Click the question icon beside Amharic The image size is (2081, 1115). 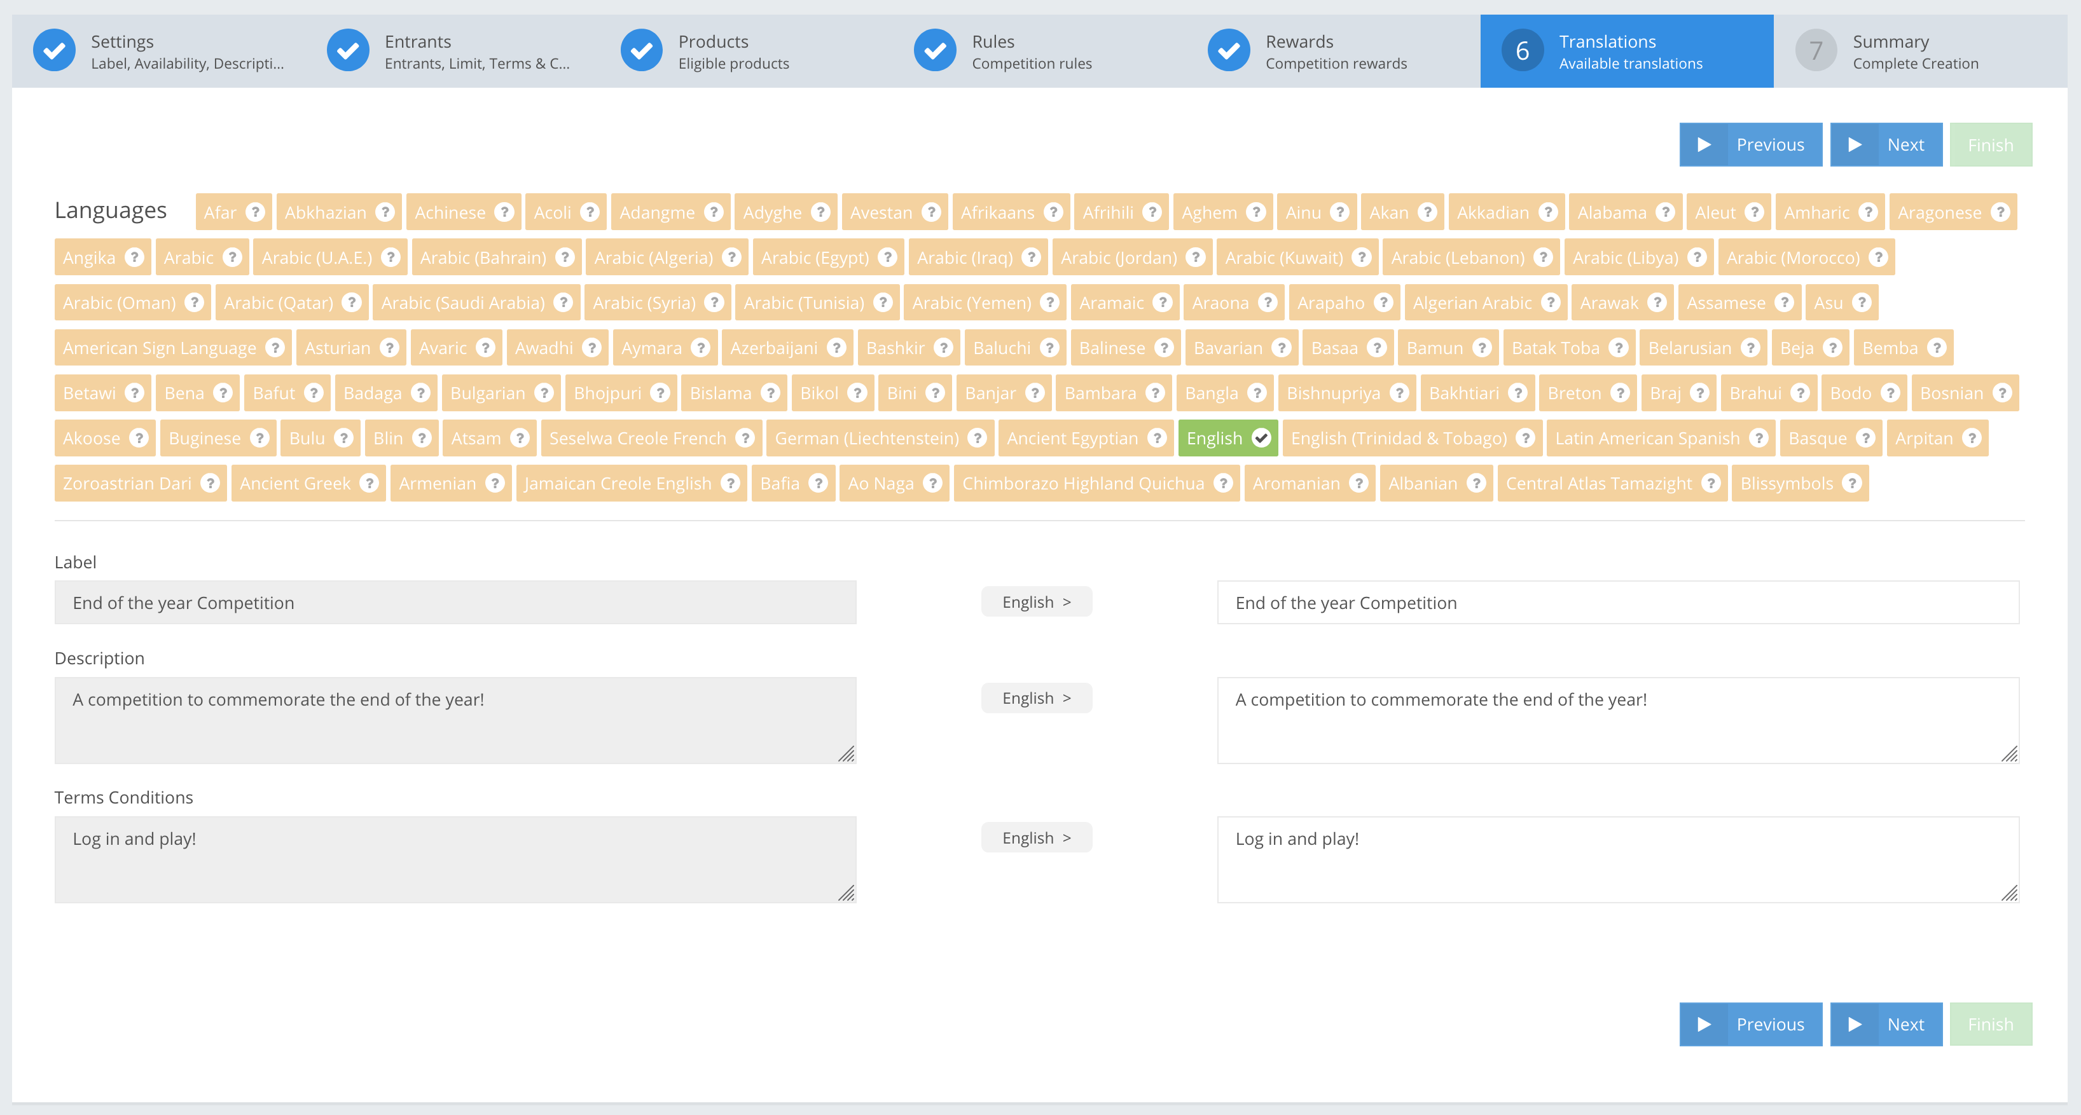[1868, 212]
